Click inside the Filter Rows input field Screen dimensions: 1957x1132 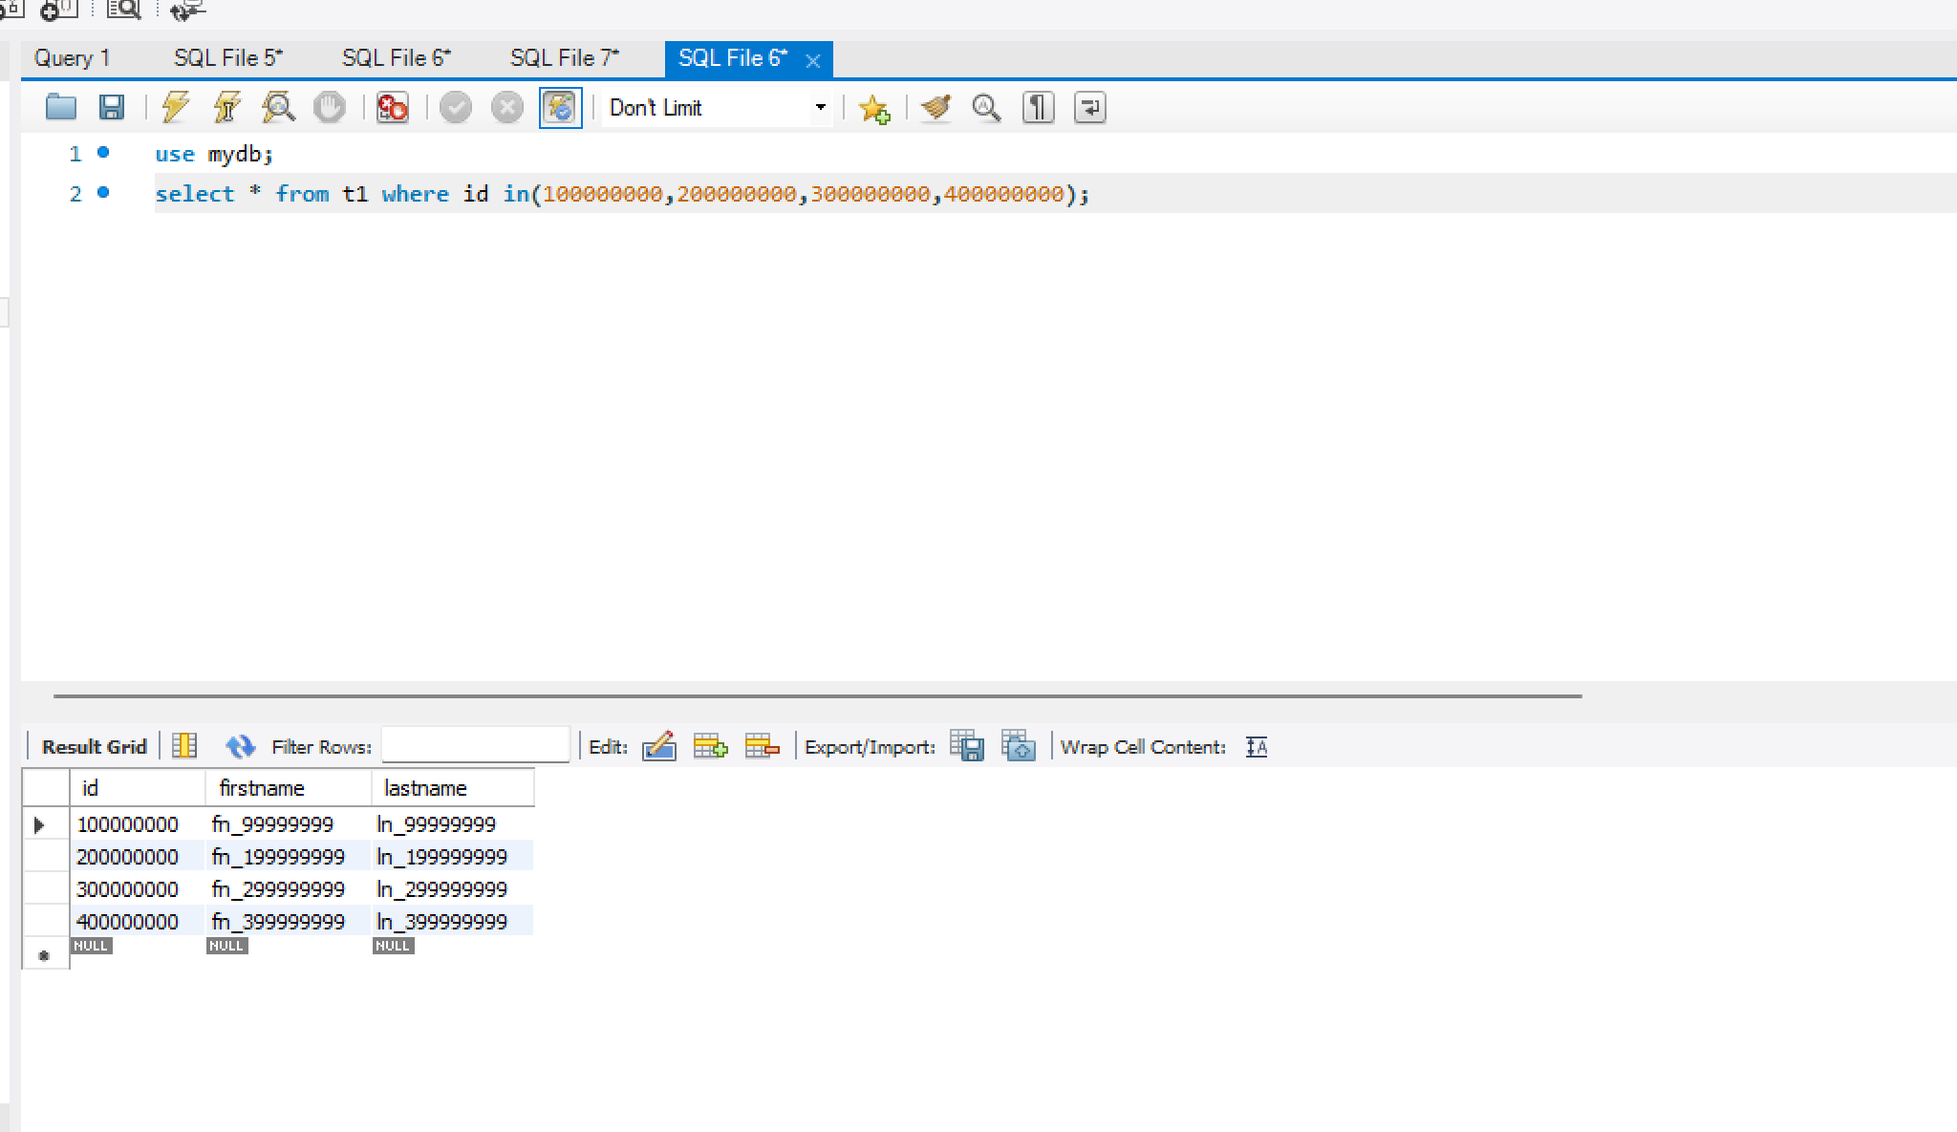pos(475,746)
